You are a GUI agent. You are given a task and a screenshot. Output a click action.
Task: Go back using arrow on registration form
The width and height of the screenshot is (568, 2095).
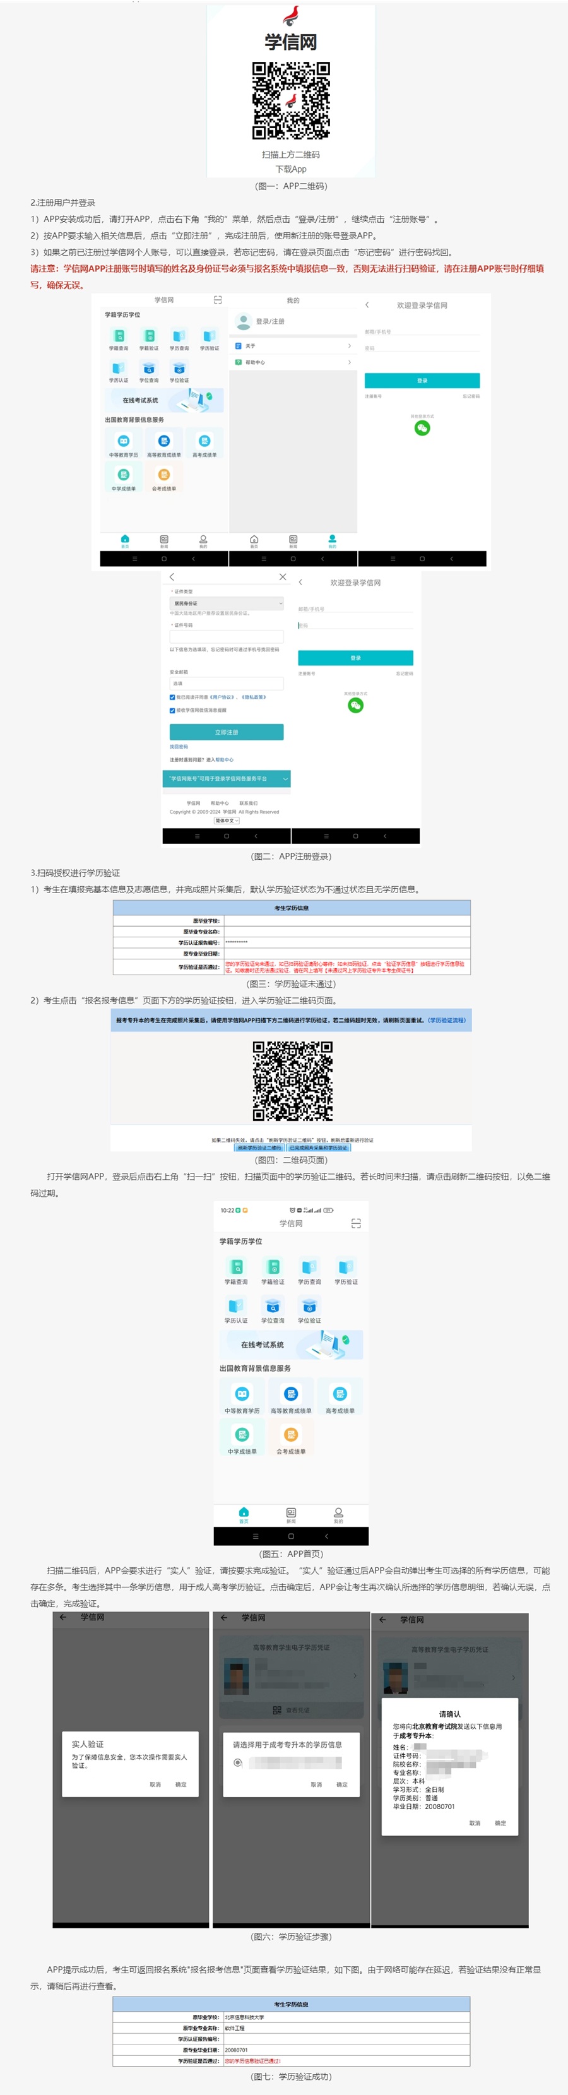pyautogui.click(x=172, y=576)
